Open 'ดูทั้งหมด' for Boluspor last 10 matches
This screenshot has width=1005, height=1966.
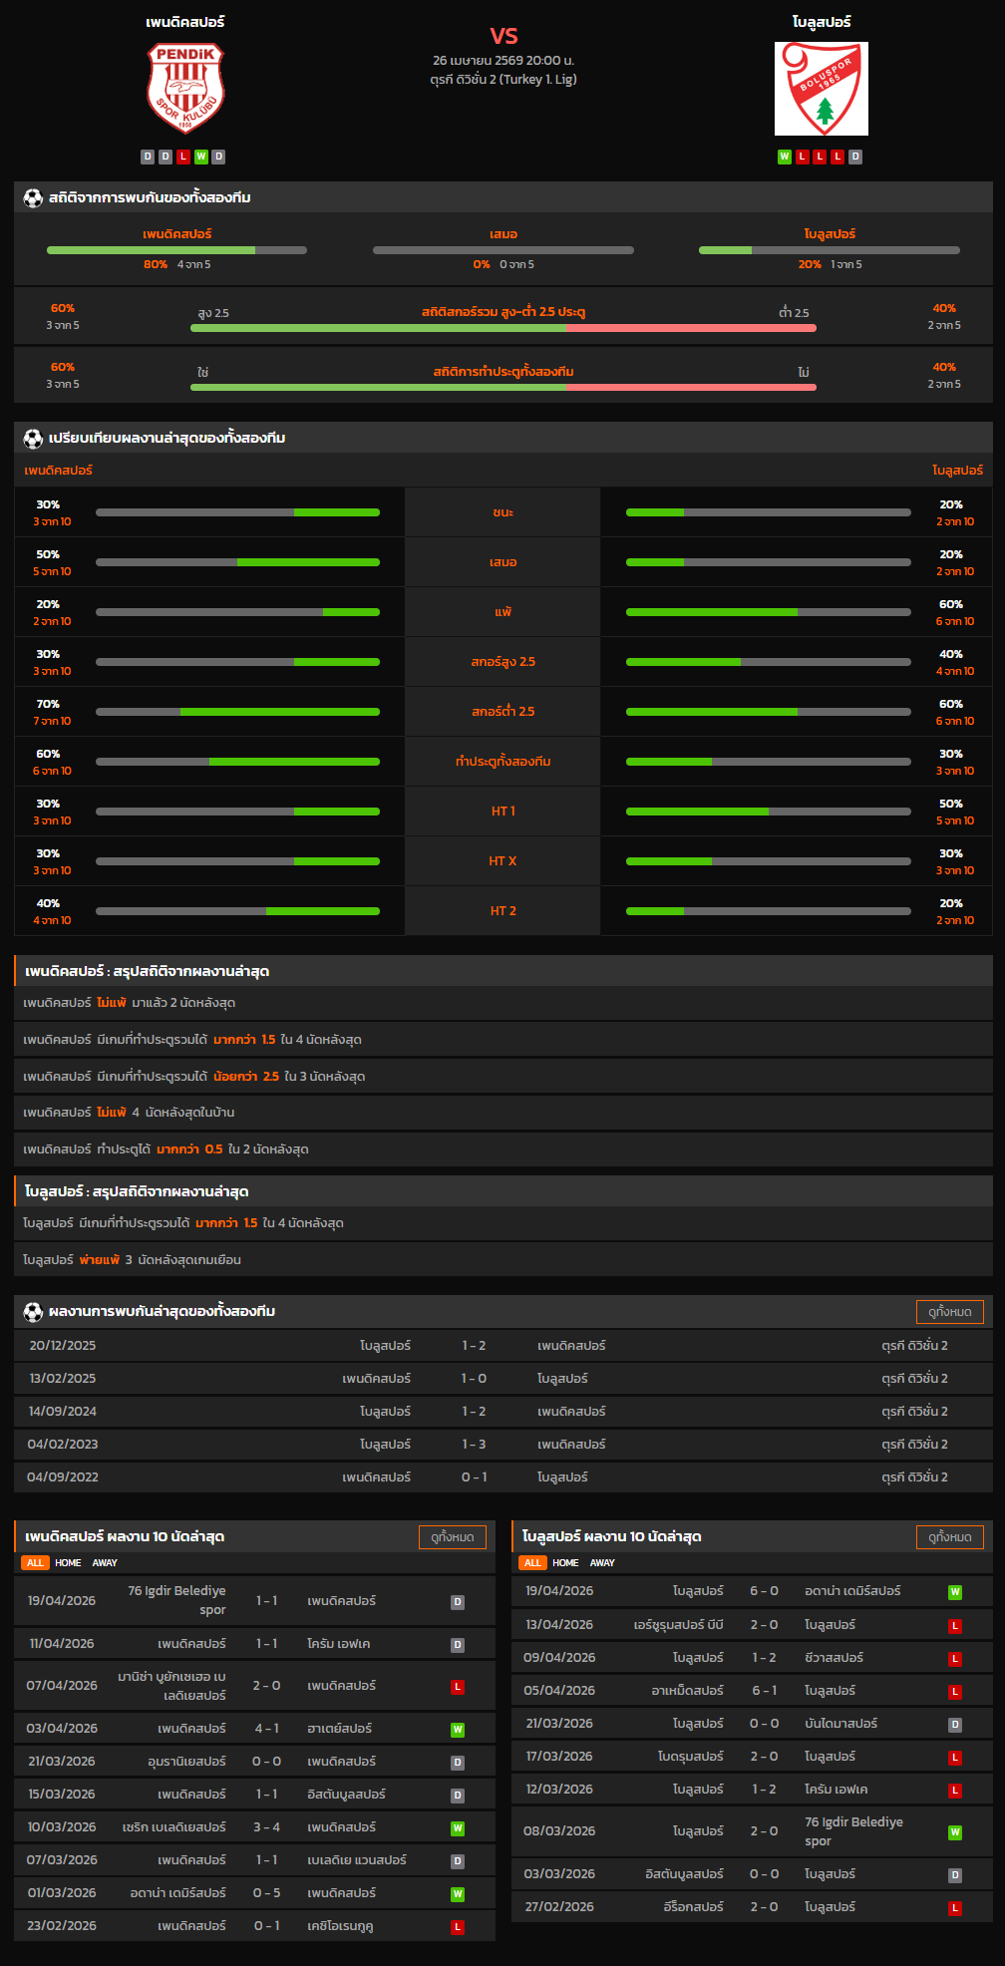pos(949,1537)
